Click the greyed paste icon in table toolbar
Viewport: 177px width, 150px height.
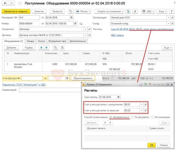[62, 48]
